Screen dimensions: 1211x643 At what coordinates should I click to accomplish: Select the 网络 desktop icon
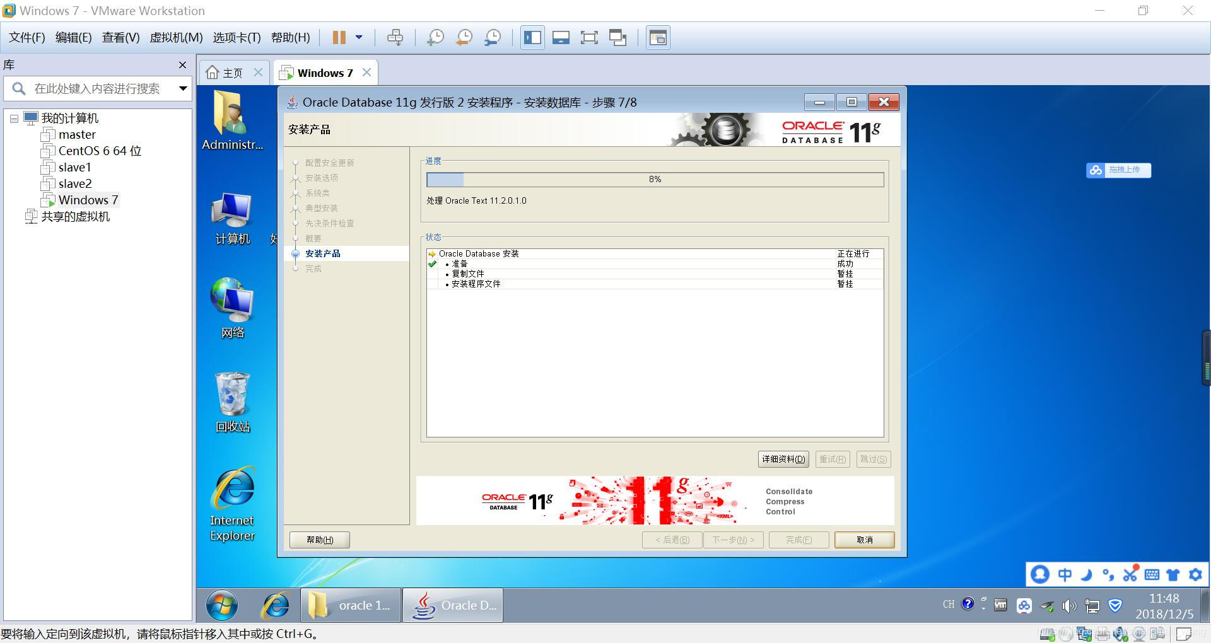(233, 308)
